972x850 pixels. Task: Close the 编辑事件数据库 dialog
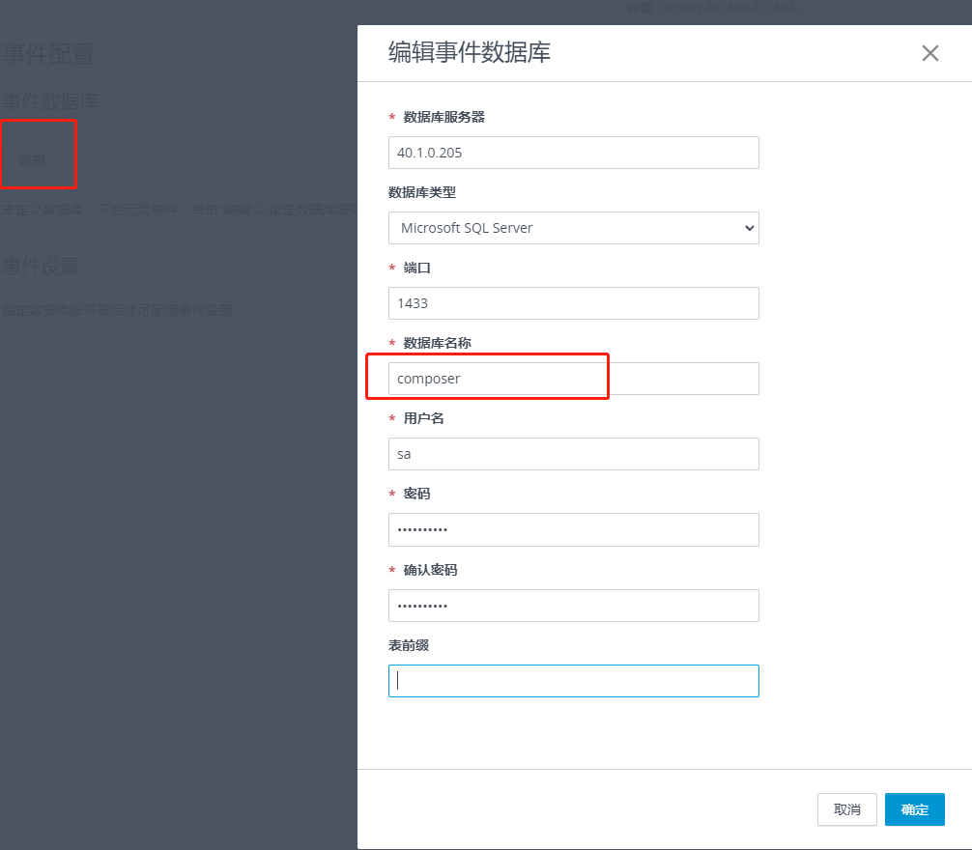pos(929,53)
